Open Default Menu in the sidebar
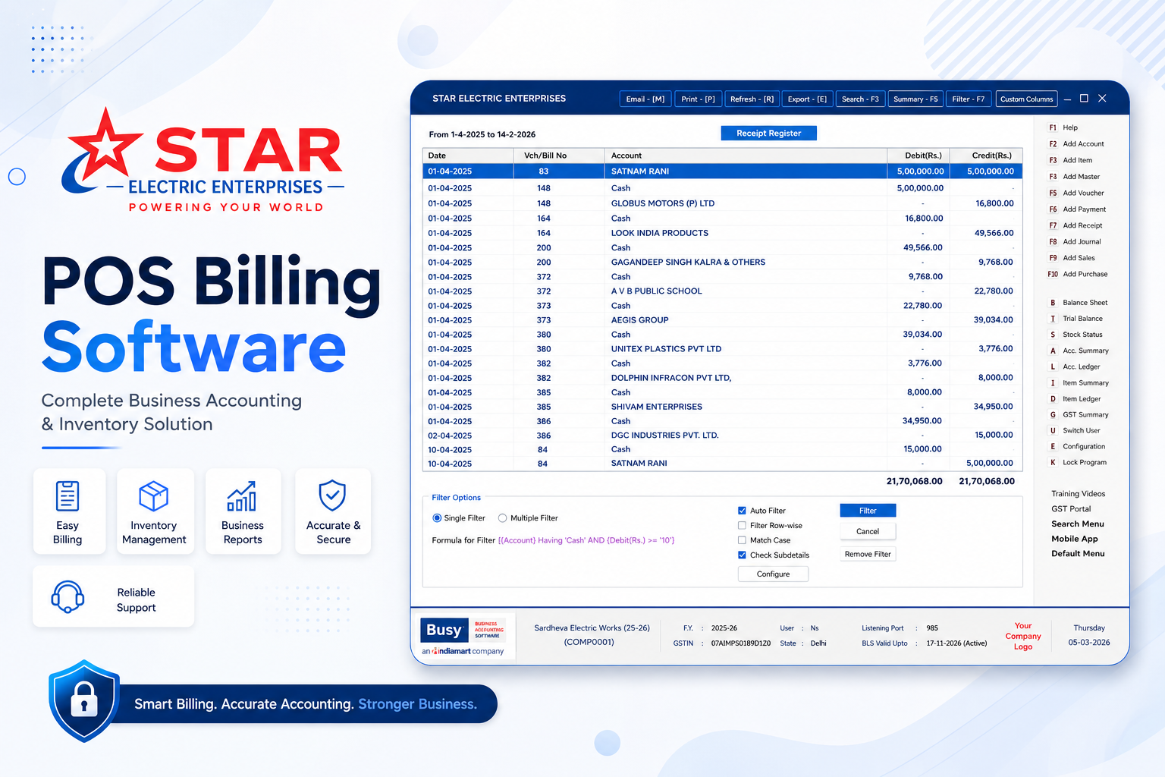Viewport: 1165px width, 777px height. coord(1078,554)
